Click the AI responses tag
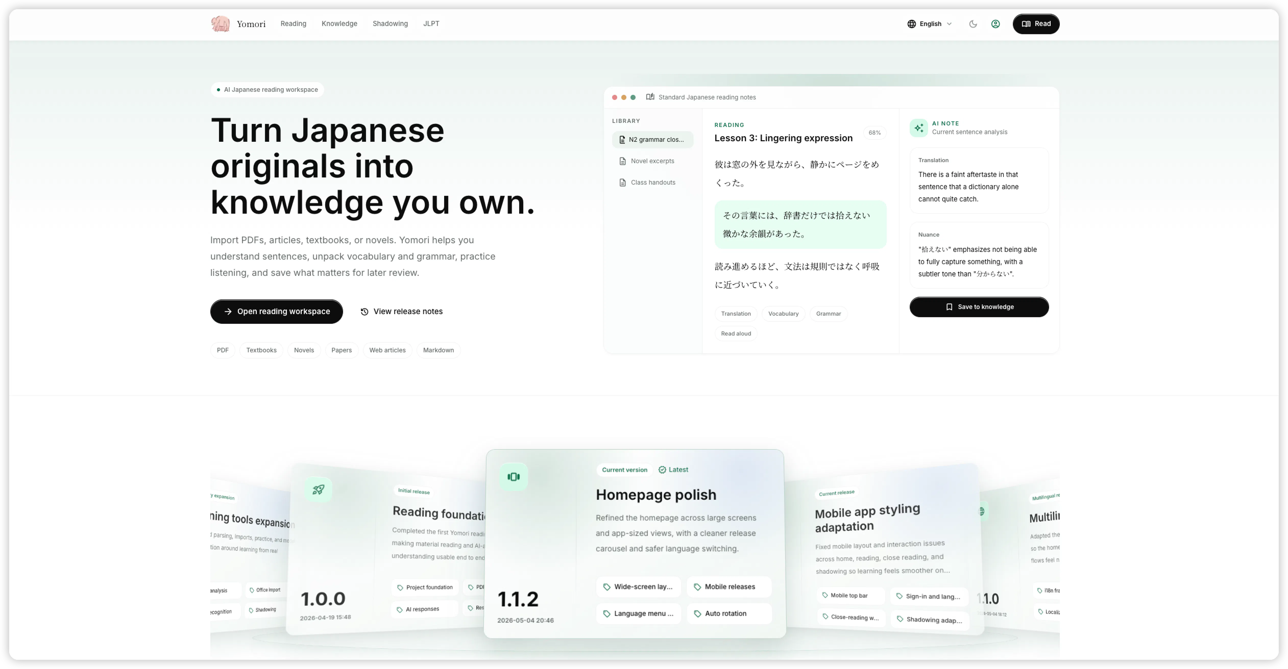 [424, 609]
